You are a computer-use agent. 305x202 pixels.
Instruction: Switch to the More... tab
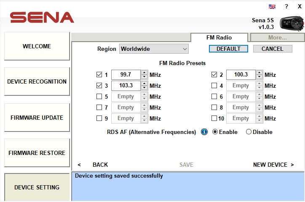point(277,37)
